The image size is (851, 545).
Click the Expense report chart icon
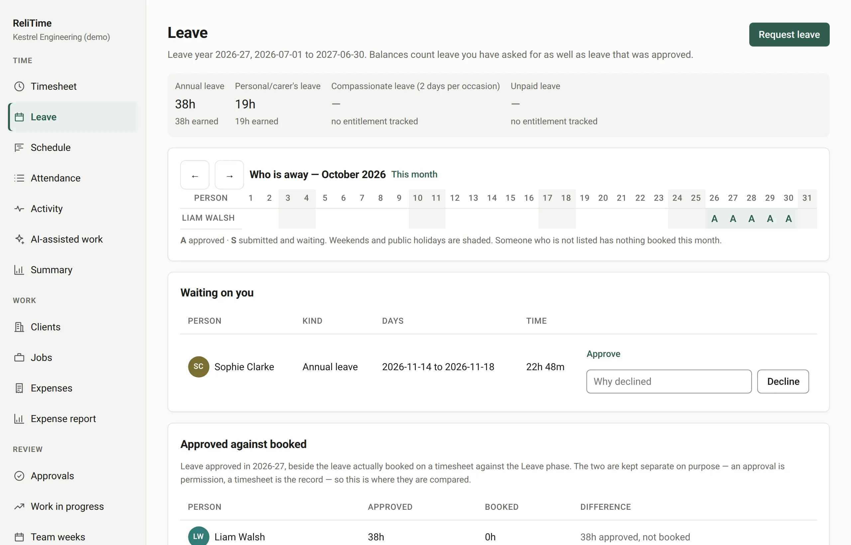pos(19,419)
